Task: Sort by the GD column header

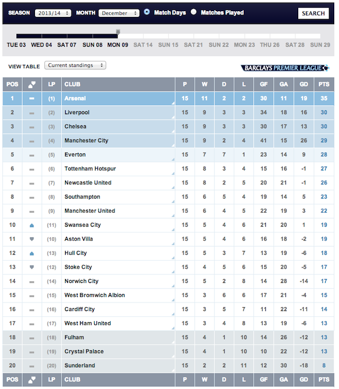Action: [x=304, y=84]
